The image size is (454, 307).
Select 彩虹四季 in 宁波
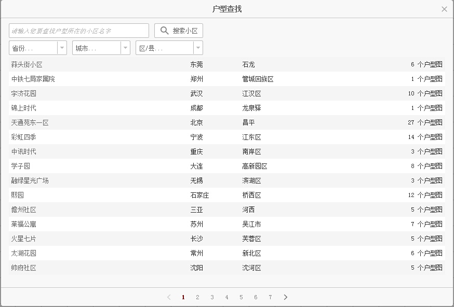[x=24, y=137]
